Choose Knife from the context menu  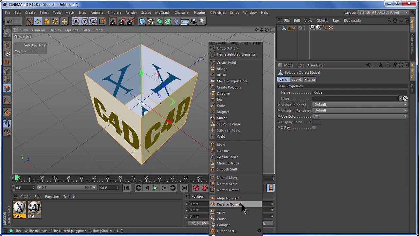pyautogui.click(x=236, y=106)
